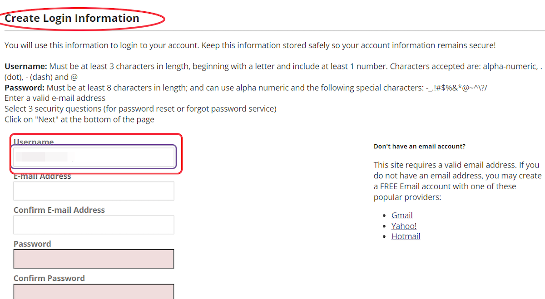Open the Gmail link
The height and width of the screenshot is (299, 545).
pyautogui.click(x=401, y=215)
